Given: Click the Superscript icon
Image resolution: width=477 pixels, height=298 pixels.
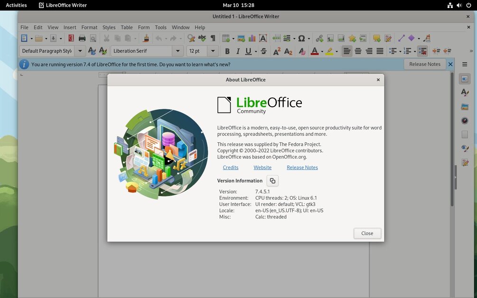Looking at the screenshot, I should [277, 51].
